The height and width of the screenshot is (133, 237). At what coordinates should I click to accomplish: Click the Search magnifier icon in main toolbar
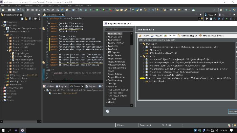[x=214, y=10]
